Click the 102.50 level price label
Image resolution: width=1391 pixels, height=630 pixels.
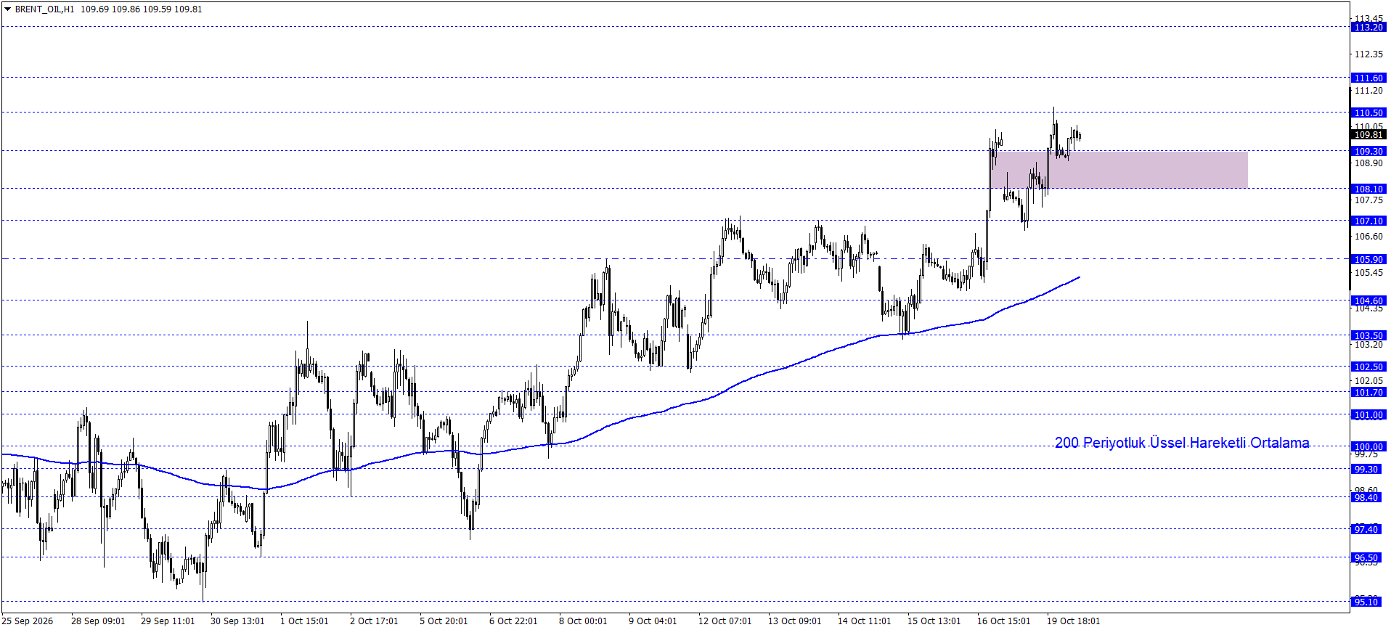pos(1368,367)
